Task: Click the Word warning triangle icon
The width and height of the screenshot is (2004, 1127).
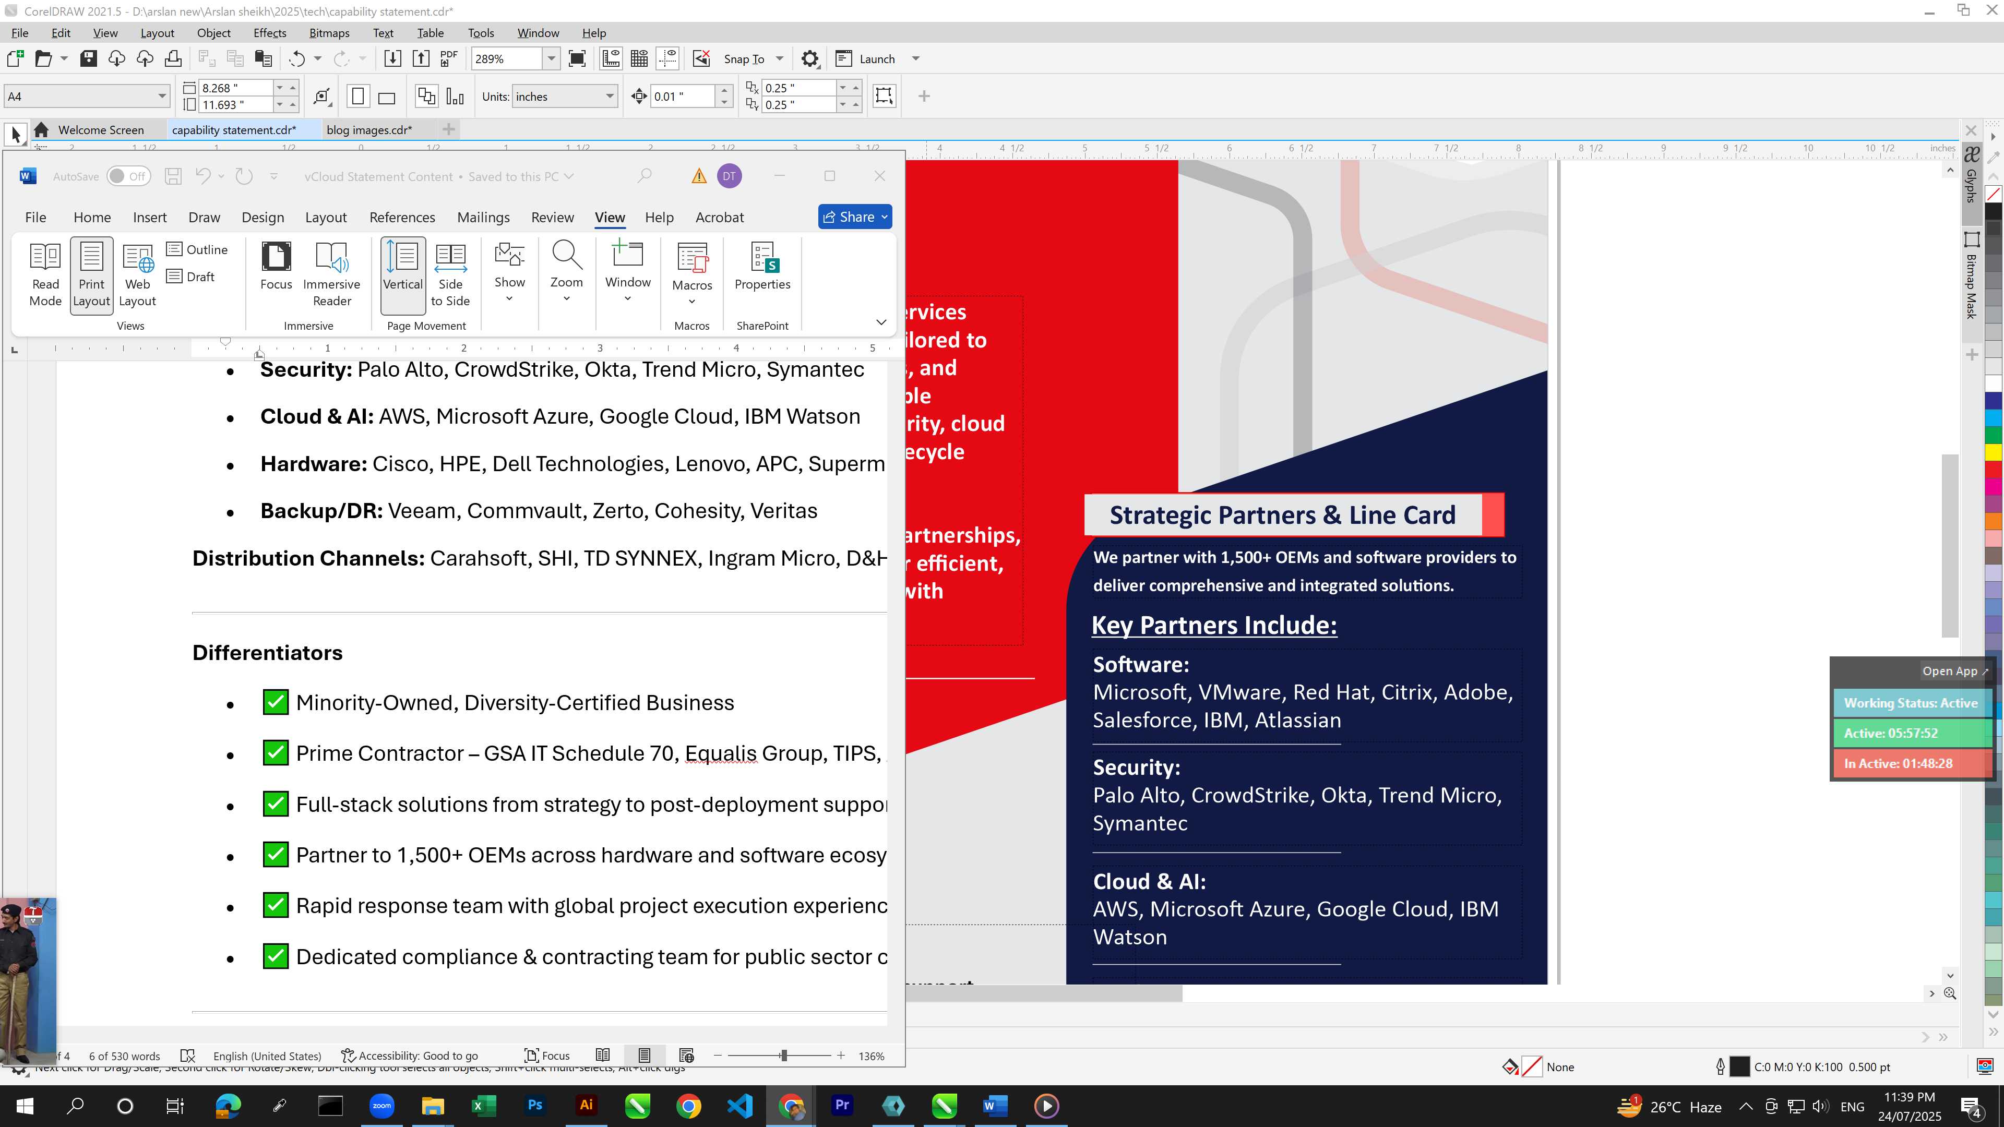Action: [699, 176]
